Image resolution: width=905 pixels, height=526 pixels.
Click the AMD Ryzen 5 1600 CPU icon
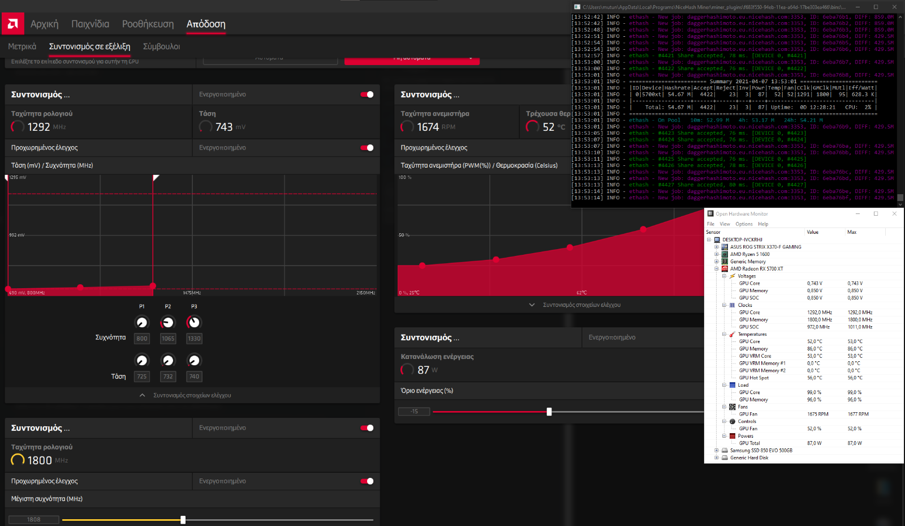725,254
